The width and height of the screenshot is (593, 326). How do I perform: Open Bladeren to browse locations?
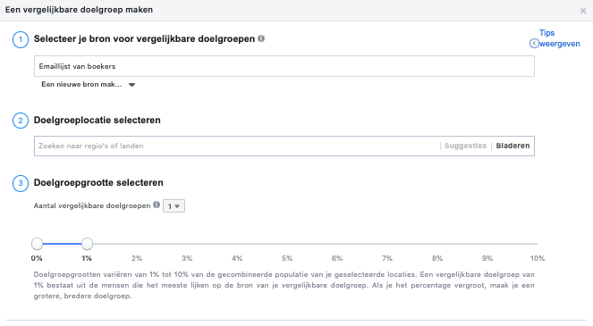point(513,146)
